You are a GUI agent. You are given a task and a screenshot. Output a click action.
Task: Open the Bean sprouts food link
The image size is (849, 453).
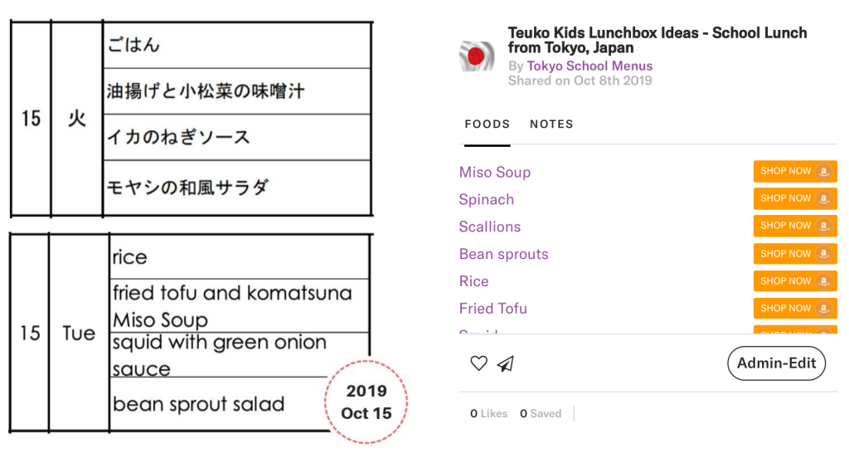[x=504, y=254]
